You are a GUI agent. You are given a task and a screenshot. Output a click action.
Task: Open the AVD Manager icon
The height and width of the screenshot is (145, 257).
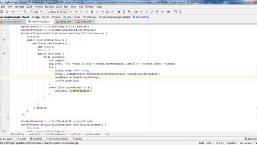[x=124, y=12]
